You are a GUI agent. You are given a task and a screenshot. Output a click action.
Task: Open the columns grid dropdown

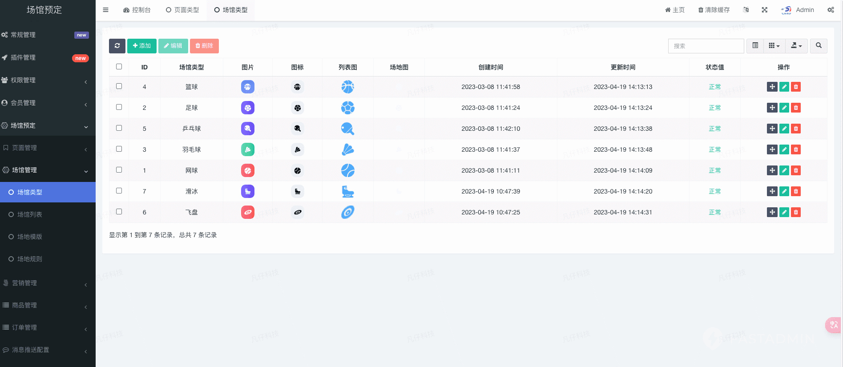coord(774,46)
